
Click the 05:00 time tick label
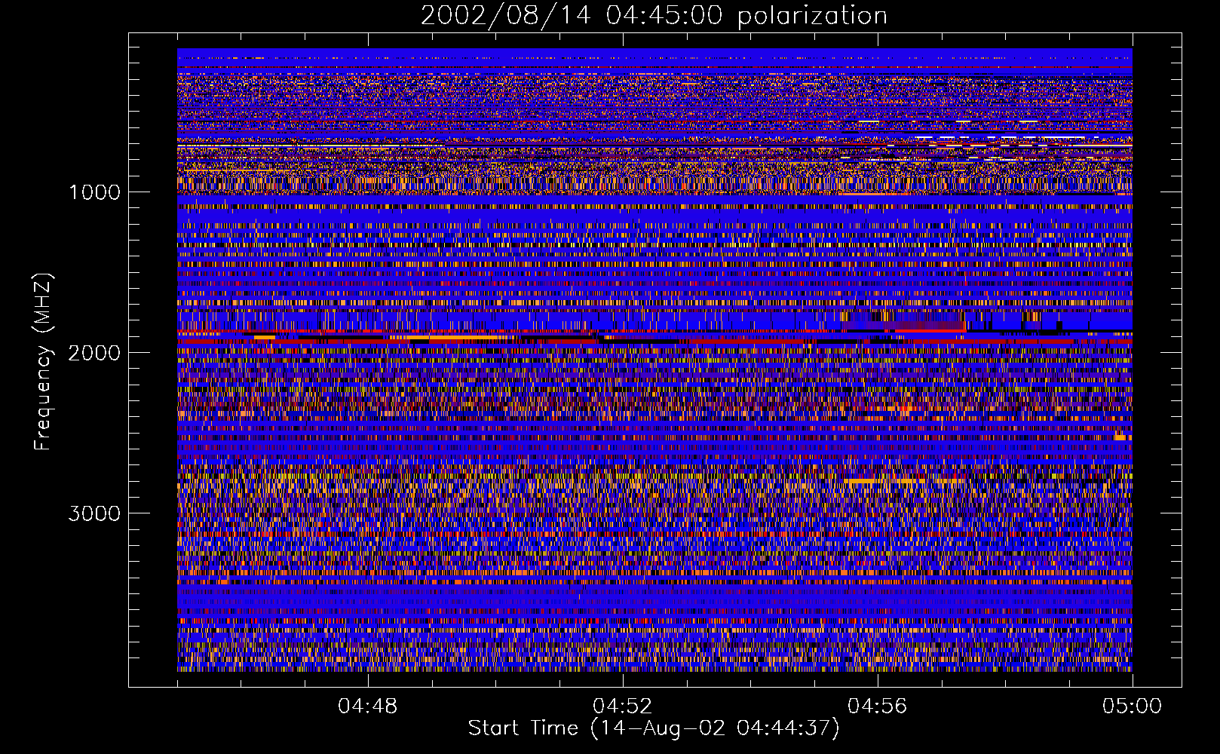pyautogui.click(x=1132, y=706)
